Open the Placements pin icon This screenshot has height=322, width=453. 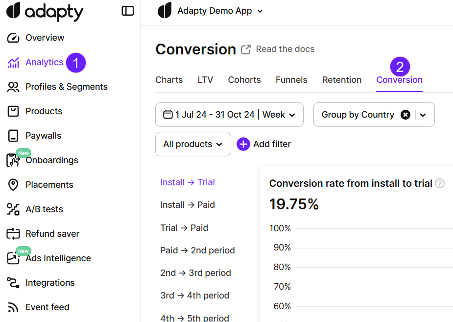(13, 185)
